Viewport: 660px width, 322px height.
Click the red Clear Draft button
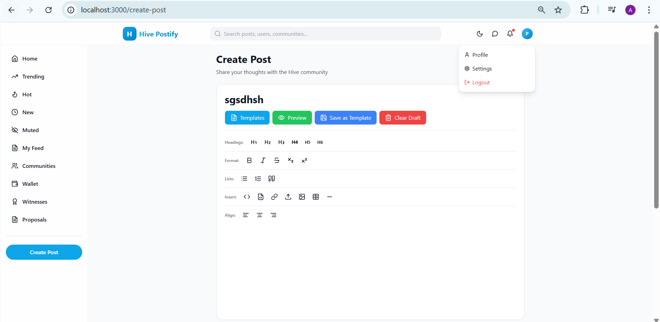point(403,118)
